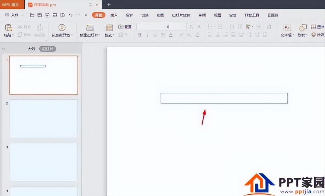Click the New Slide icon
Image resolution: width=325 pixels, height=196 pixels.
(x=90, y=28)
